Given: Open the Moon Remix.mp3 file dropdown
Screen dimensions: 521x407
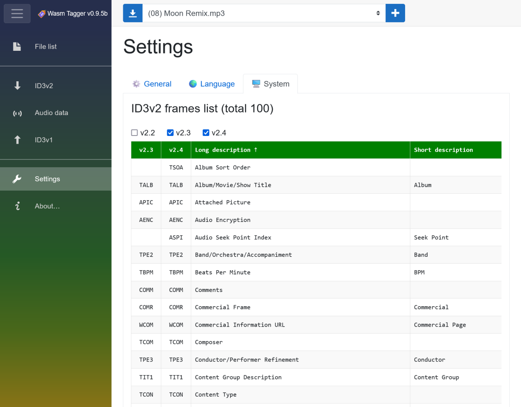Looking at the screenshot, I should [x=264, y=13].
